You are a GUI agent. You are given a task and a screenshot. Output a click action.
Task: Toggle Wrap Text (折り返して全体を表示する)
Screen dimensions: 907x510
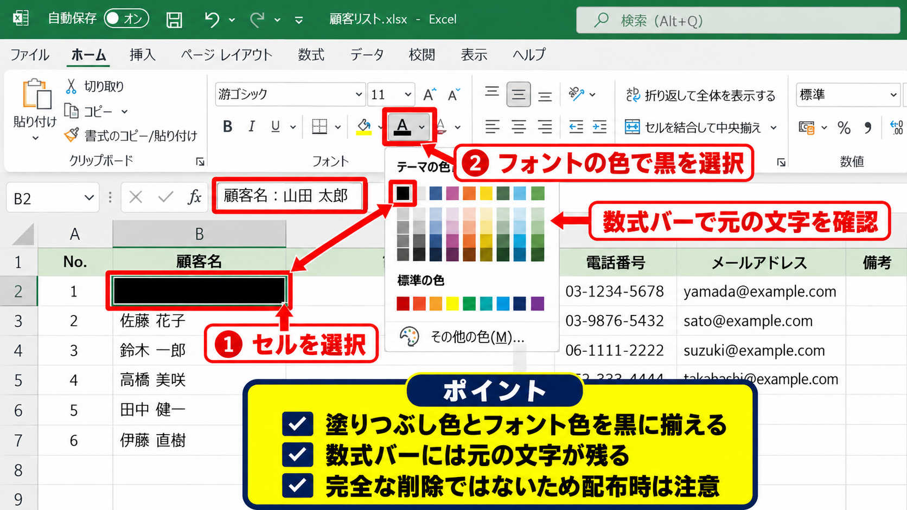[x=700, y=95]
